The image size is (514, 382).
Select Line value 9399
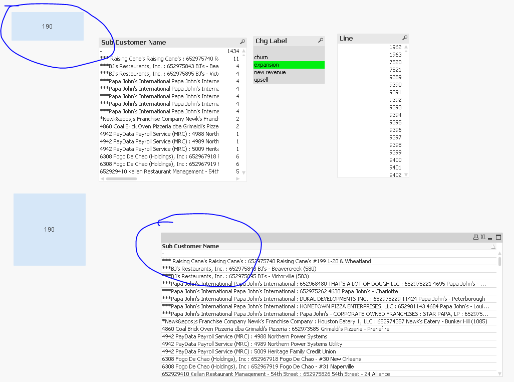[370, 152]
